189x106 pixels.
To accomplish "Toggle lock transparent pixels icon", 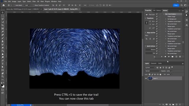I will (x=149, y=74).
